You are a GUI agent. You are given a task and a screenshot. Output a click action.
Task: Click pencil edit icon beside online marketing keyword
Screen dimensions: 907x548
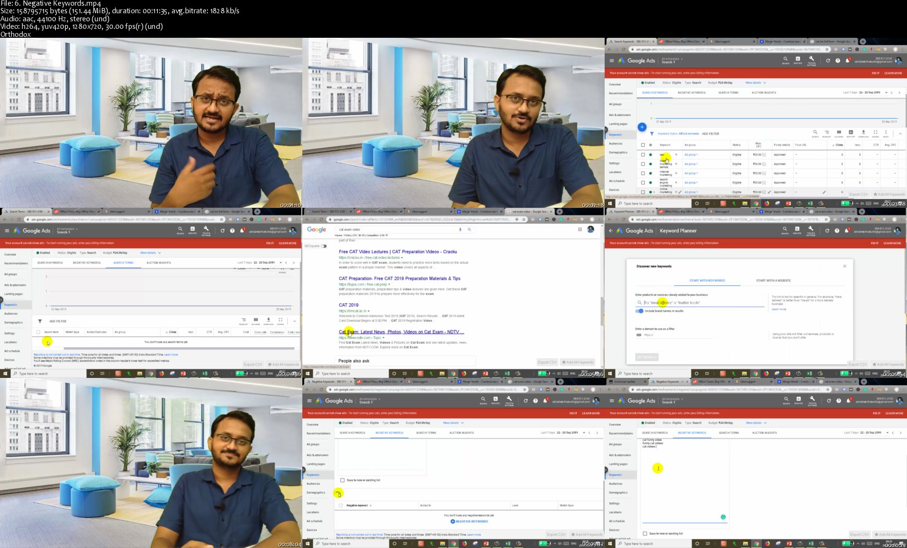pyautogui.click(x=680, y=192)
